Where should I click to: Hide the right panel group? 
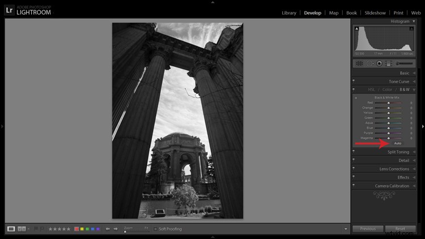click(x=423, y=126)
